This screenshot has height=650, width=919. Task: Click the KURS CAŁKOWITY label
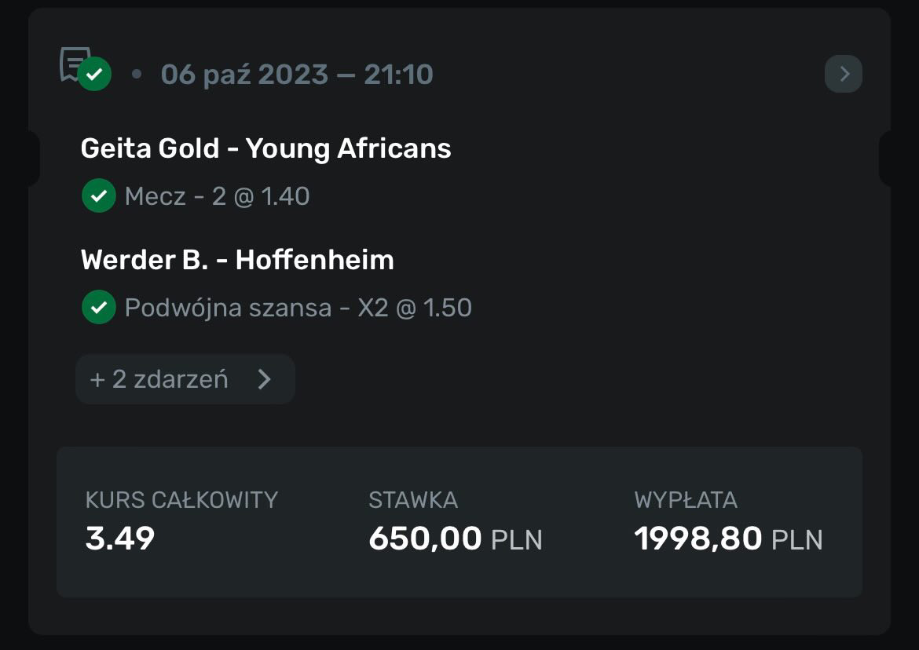click(x=181, y=500)
